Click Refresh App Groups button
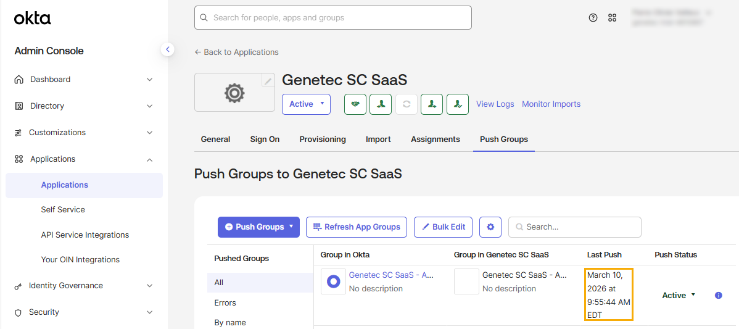739x329 pixels. coord(357,227)
